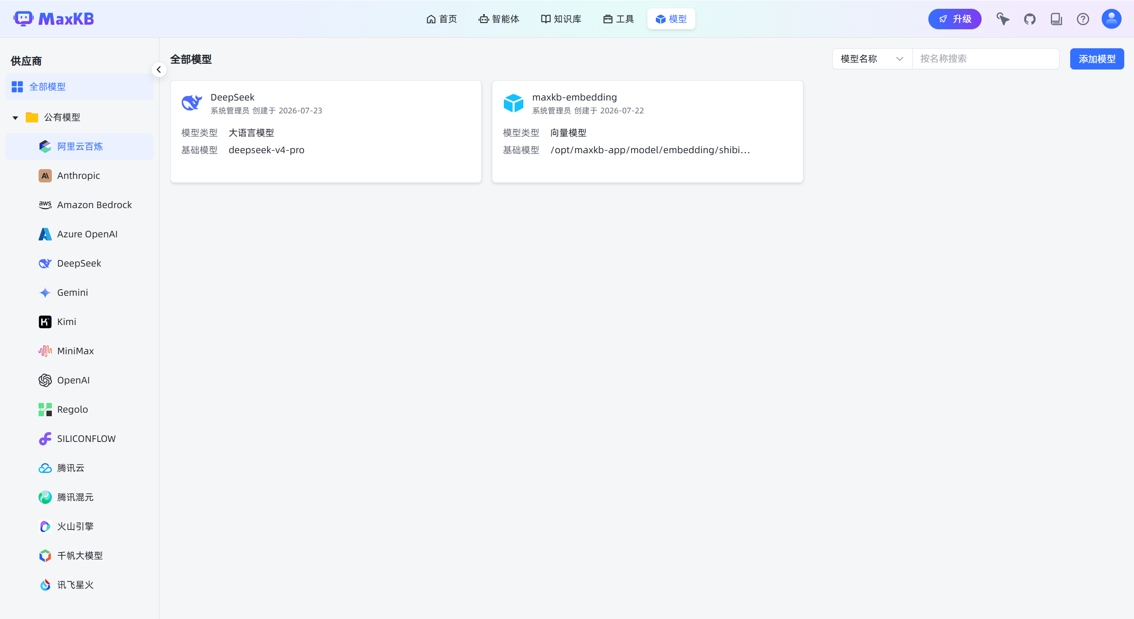Click the OpenAI logo icon
The height and width of the screenshot is (619, 1134).
click(45, 380)
